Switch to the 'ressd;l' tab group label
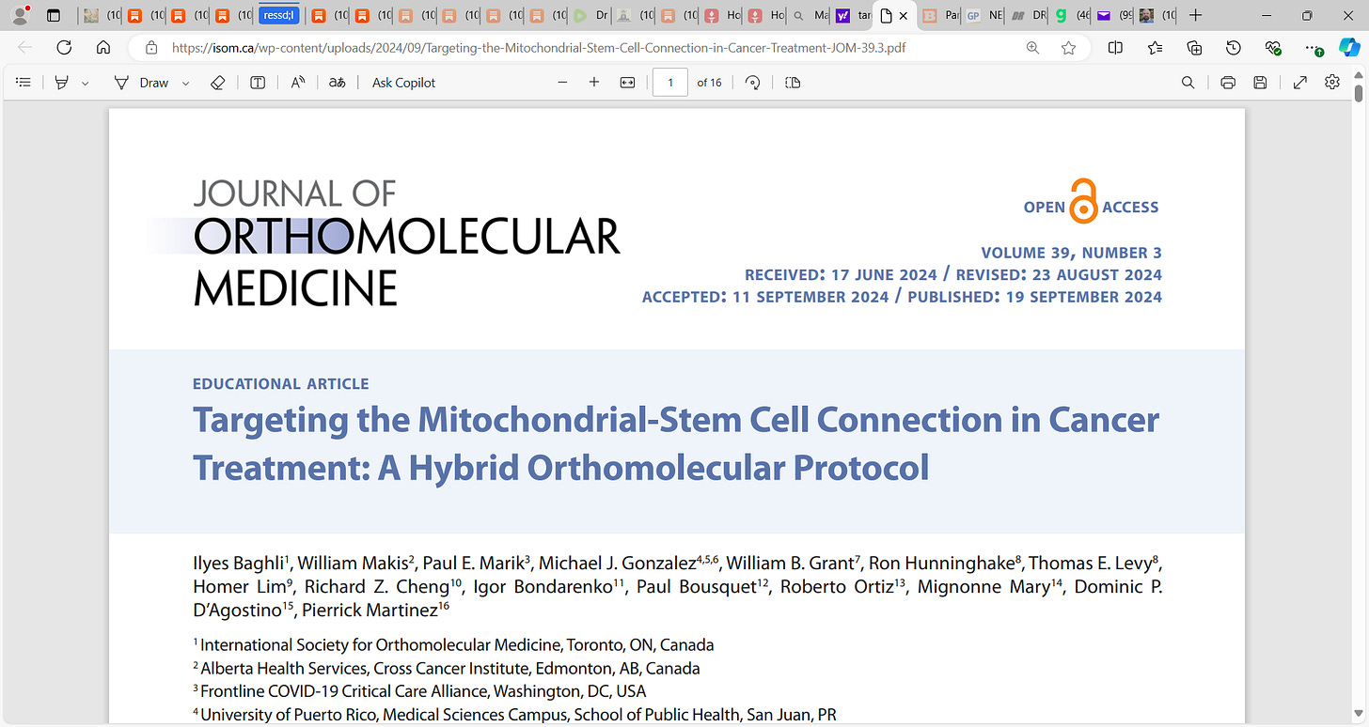The image size is (1369, 727). click(279, 15)
